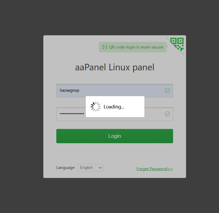Focus the username field containing hxowgnvp

point(115,91)
